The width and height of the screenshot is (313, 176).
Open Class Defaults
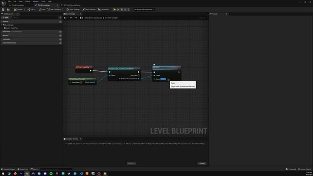[89, 9]
